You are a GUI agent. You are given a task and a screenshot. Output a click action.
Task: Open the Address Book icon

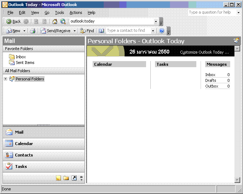(101, 31)
